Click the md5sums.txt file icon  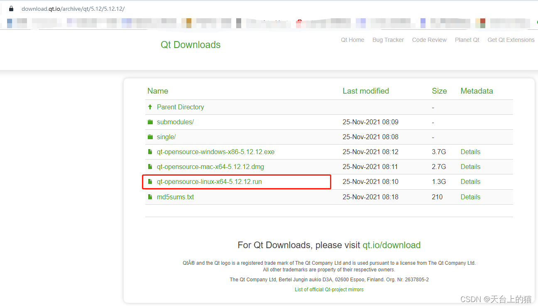click(x=150, y=197)
